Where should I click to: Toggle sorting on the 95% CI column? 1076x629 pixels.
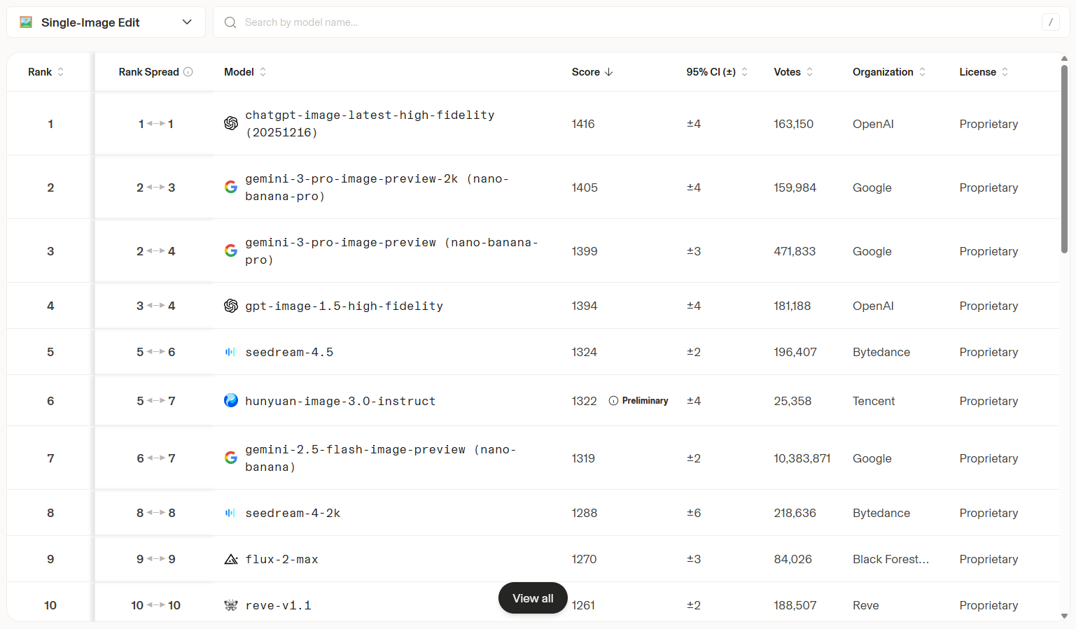[x=717, y=72]
